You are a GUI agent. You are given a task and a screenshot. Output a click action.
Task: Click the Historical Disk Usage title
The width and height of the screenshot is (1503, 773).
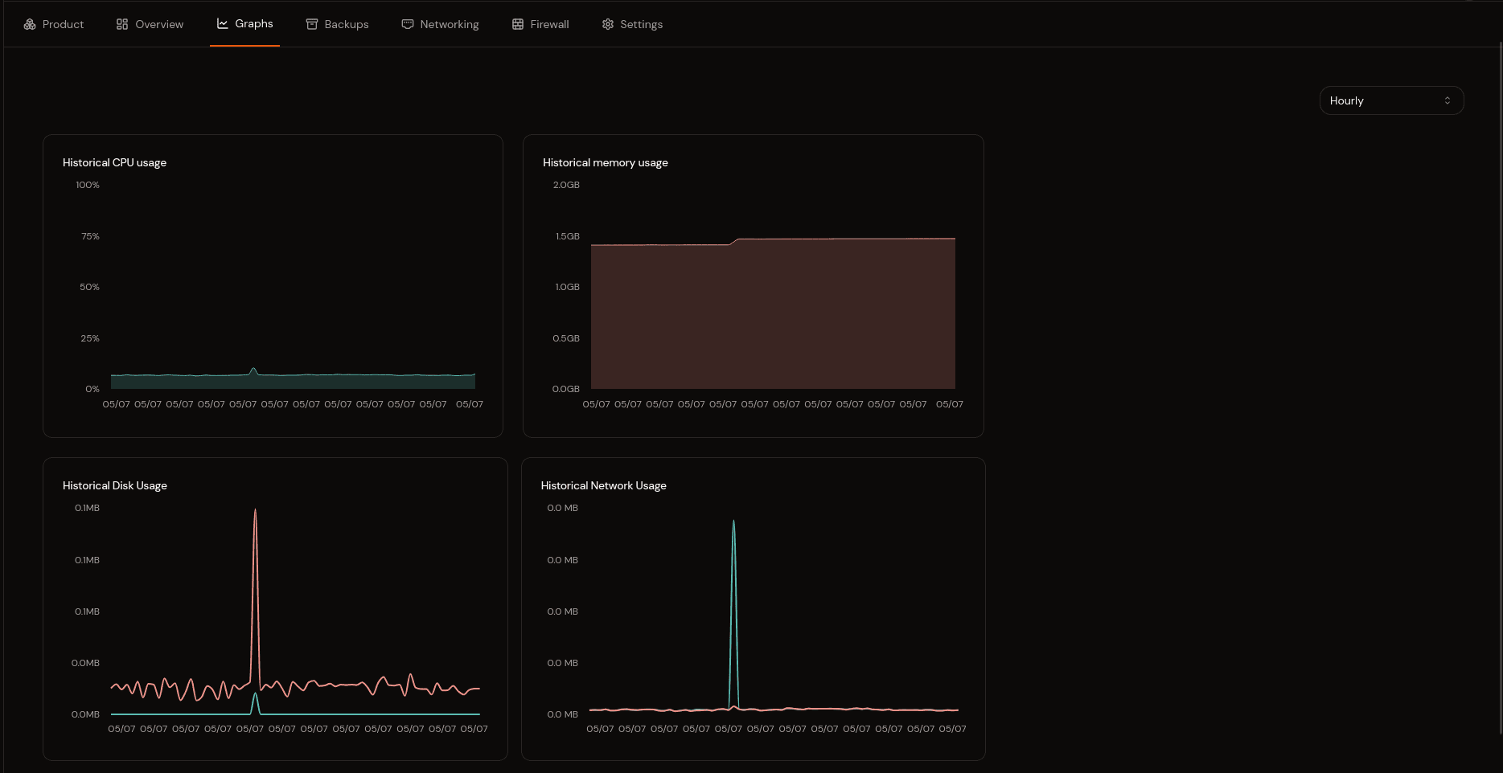pyautogui.click(x=115, y=485)
